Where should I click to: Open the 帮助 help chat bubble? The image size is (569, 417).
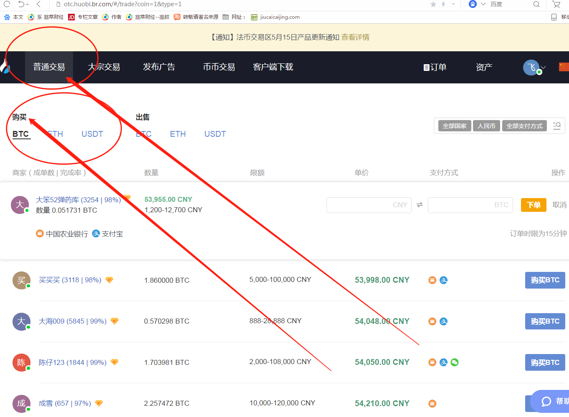click(550, 401)
